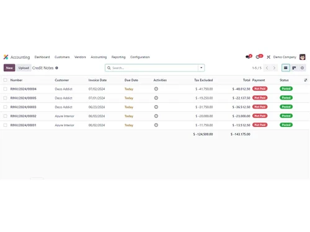Click tax excluded amount $ -41,750.00

204,89
